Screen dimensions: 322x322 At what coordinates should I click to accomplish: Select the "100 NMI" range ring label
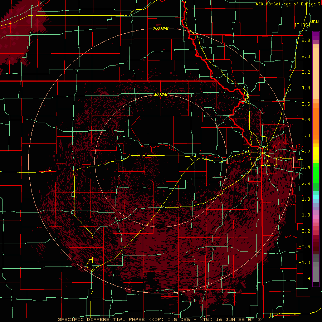tap(161, 28)
